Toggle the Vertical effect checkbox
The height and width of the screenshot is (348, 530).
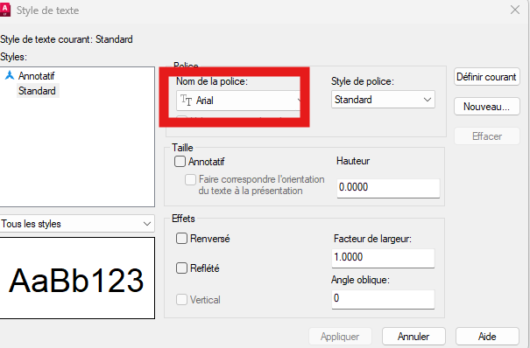pyautogui.click(x=181, y=299)
